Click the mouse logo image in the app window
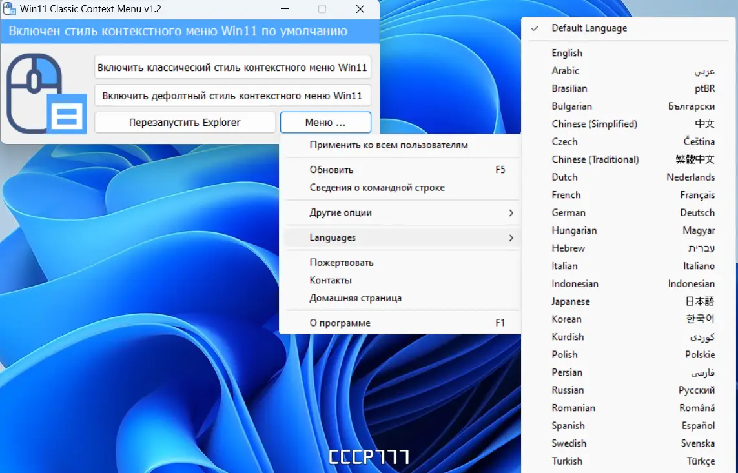Screen dimensions: 738x473 (x=46, y=94)
